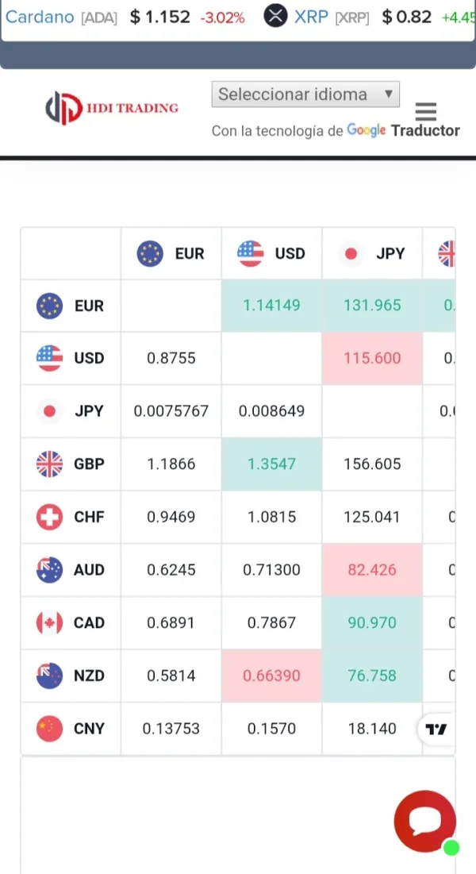Click the XRP coin icon in ticker

click(x=275, y=16)
